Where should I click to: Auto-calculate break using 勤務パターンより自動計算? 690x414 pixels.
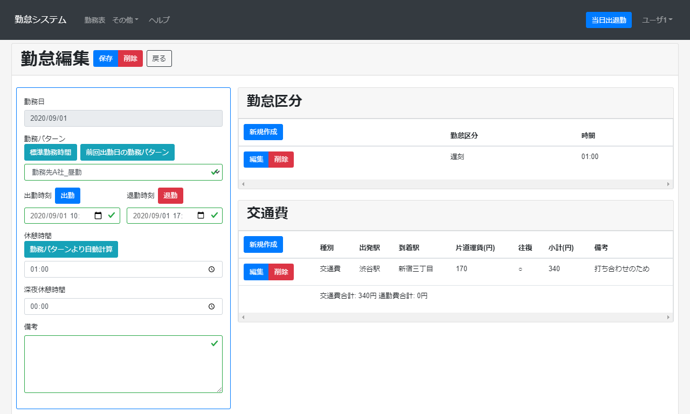(x=71, y=249)
